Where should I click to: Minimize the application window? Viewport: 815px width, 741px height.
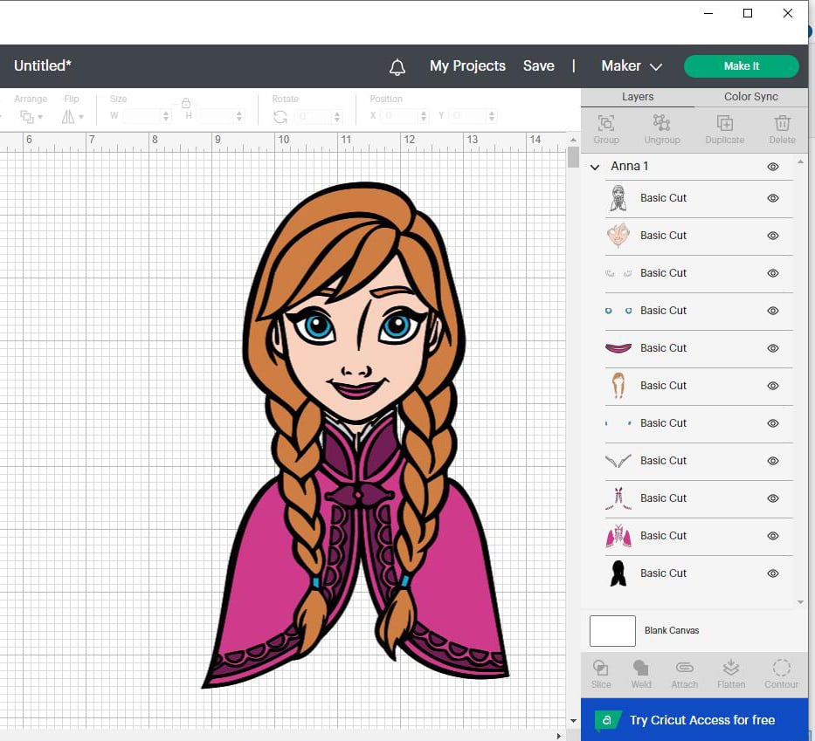point(708,13)
